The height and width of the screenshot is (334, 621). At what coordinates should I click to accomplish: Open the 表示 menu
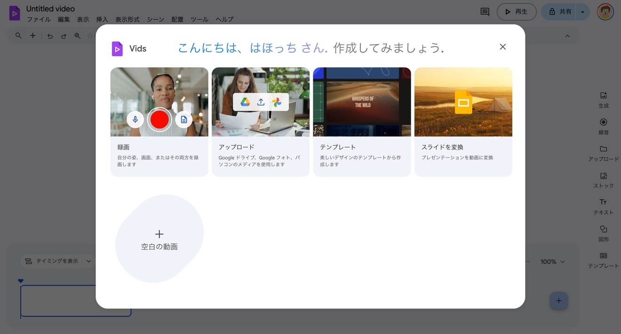pos(83,20)
